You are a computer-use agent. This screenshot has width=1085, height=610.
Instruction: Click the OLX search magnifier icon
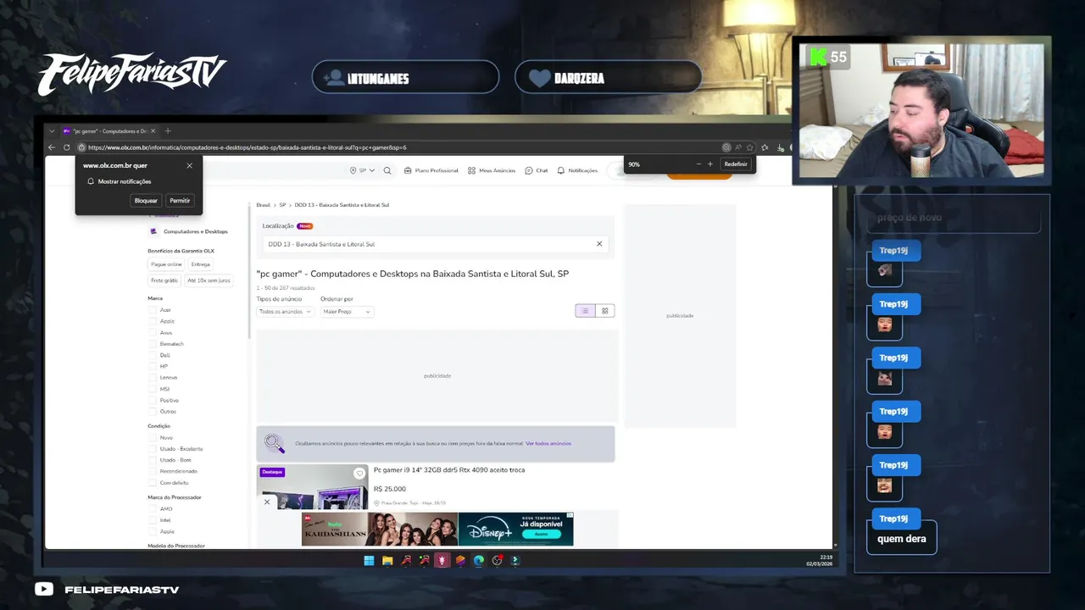pyautogui.click(x=387, y=170)
